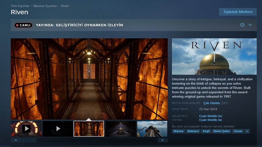The width and height of the screenshot is (262, 147).
Task: Add tag with plus button
Action: (x=247, y=131)
